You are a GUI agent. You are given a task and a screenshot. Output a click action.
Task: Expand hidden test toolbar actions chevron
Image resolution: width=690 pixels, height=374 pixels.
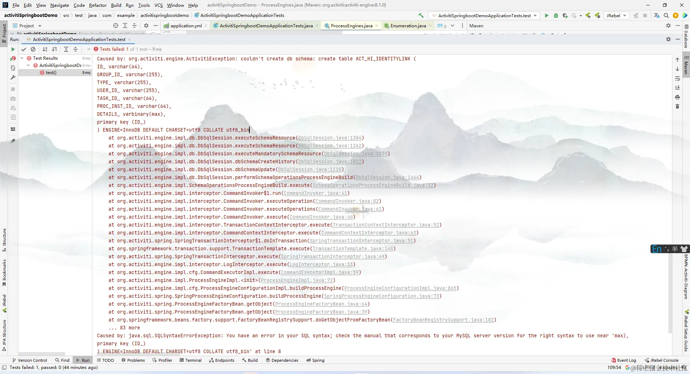89,49
